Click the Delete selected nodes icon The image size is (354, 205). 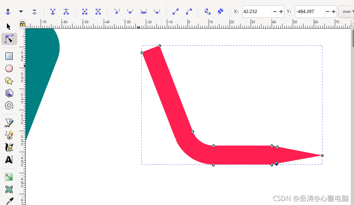click(x=34, y=12)
